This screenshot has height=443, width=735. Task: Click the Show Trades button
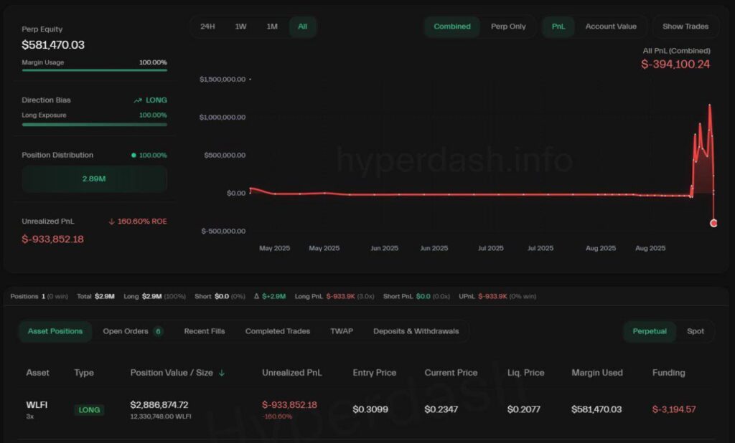point(685,27)
